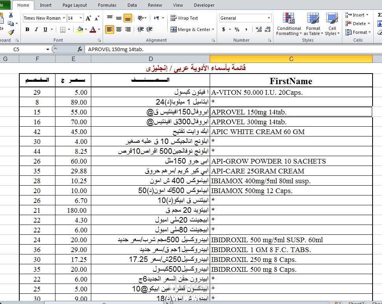The image size is (382, 304).
Task: Open Conditional Formatting menu
Action: pos(289,24)
